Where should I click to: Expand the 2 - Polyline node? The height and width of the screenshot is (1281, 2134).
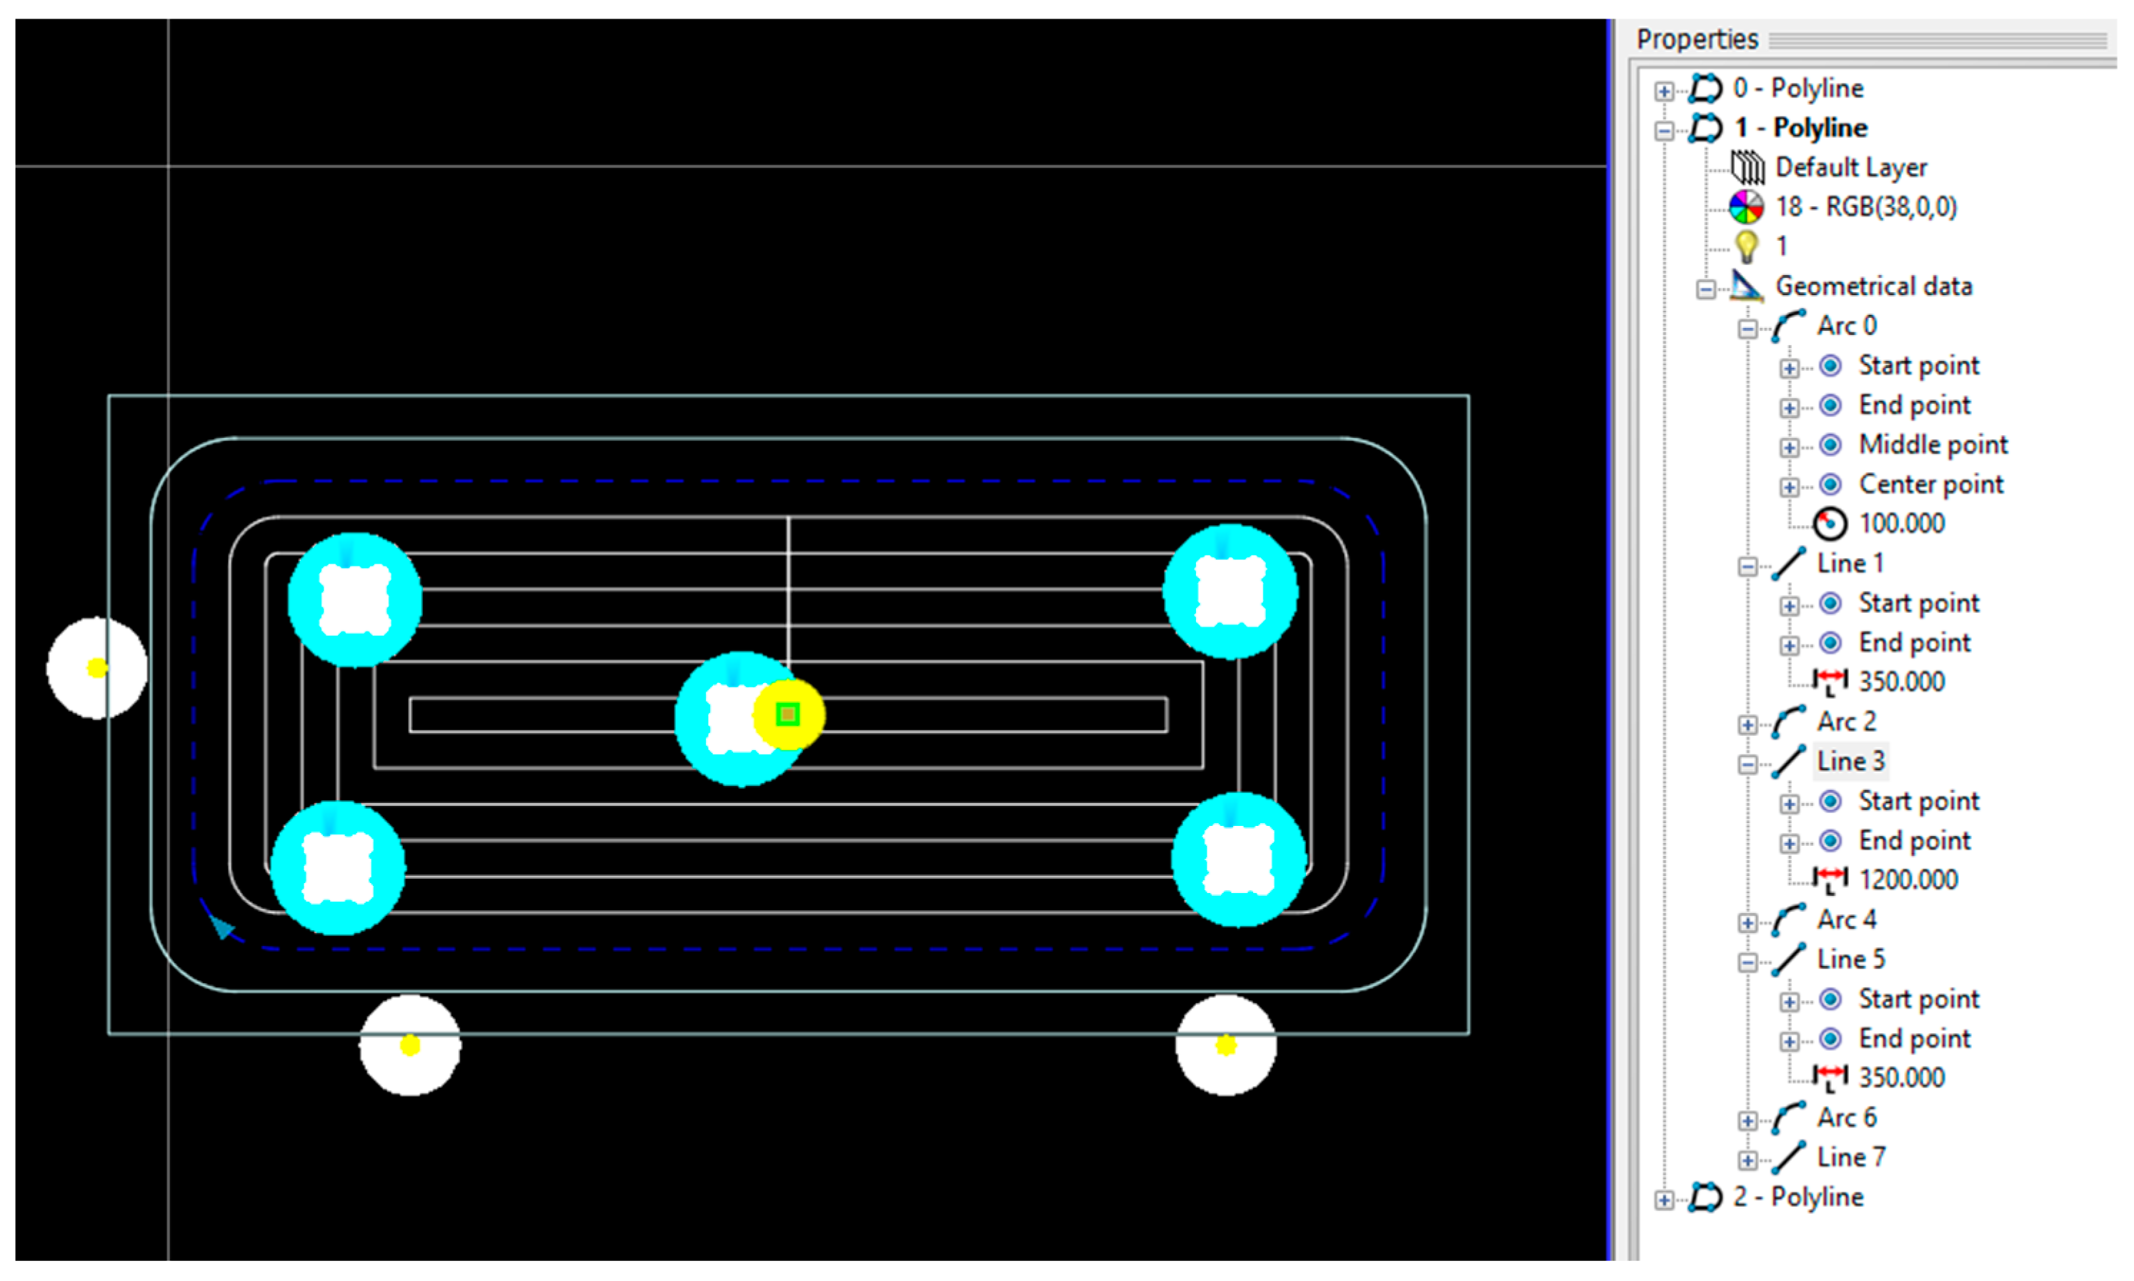click(x=1664, y=1200)
